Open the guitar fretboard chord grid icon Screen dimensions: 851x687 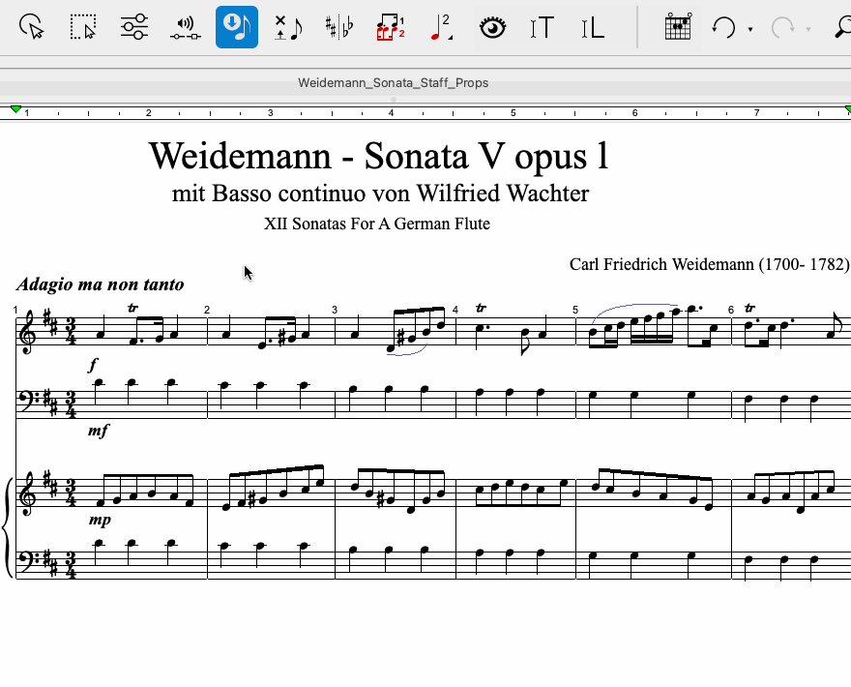(679, 27)
